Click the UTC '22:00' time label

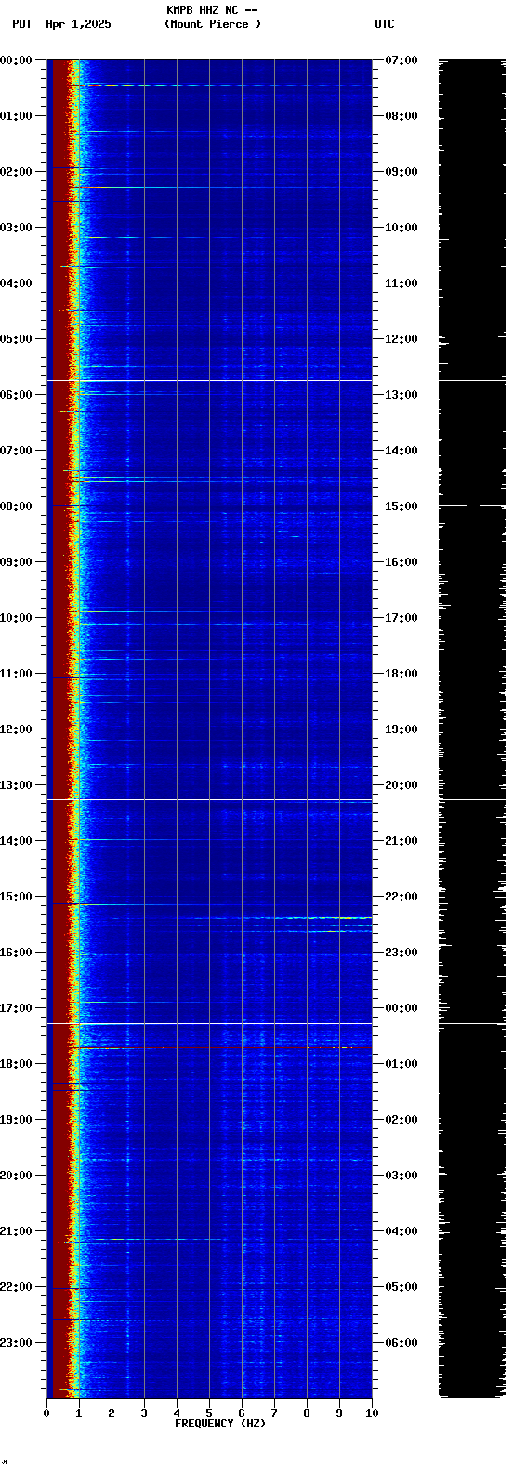[x=401, y=897]
